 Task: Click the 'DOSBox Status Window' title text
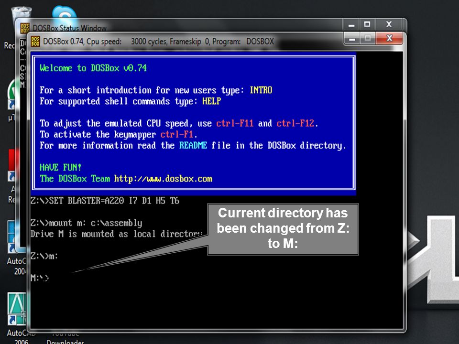(69, 28)
